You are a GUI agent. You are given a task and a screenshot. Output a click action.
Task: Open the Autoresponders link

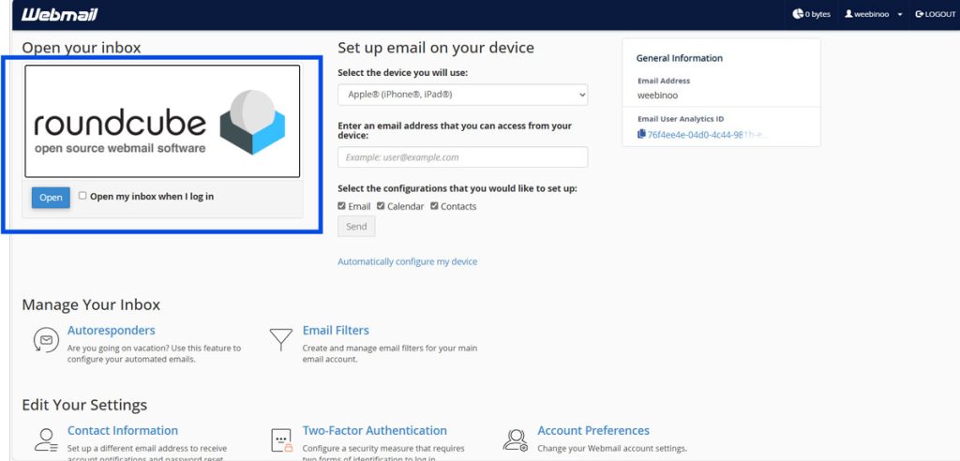(x=111, y=330)
